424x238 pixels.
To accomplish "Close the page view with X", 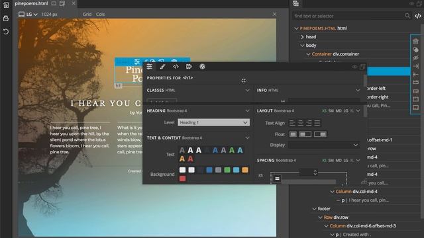I will pyautogui.click(x=274, y=14).
